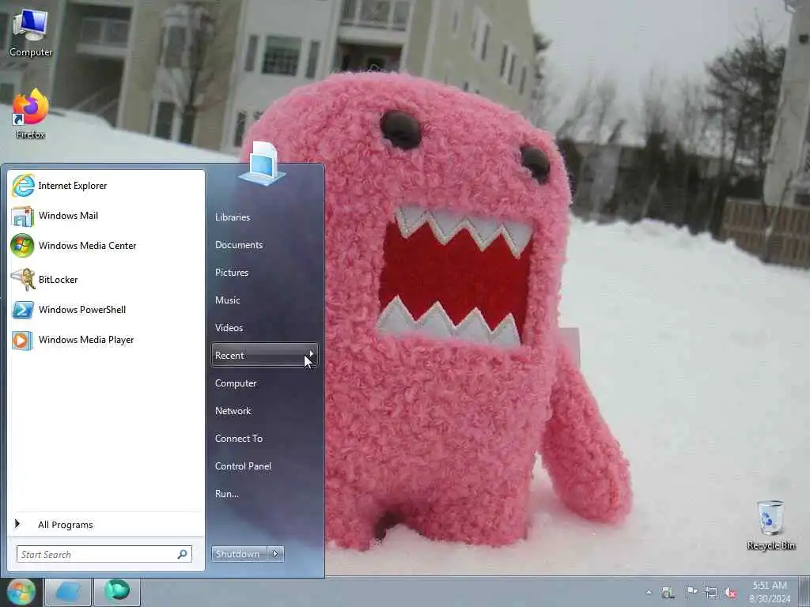This screenshot has height=607, width=810.
Task: Open the Action Center flag icon
Action: coord(691,592)
